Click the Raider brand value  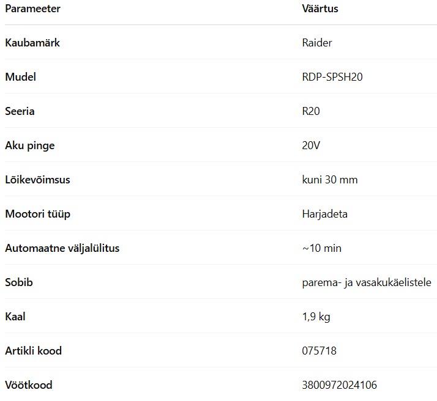[317, 43]
